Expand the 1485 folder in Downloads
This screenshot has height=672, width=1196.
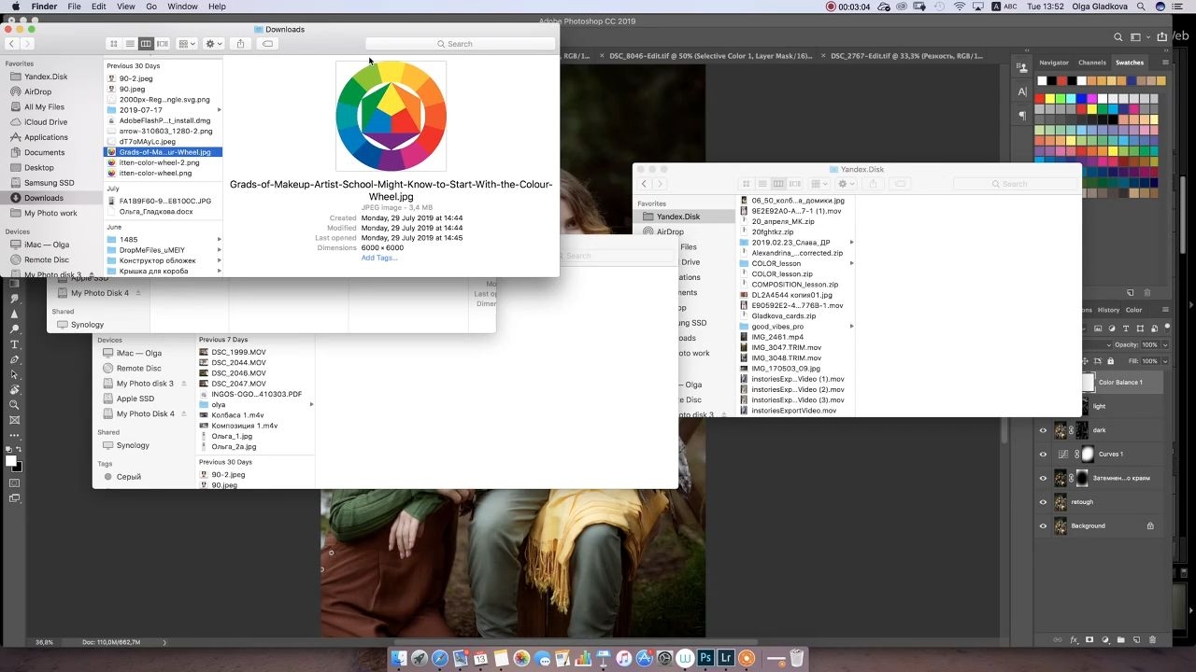220,240
